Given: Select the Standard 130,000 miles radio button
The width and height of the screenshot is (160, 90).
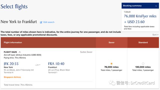Looking at the screenshot, I should click(143, 63).
